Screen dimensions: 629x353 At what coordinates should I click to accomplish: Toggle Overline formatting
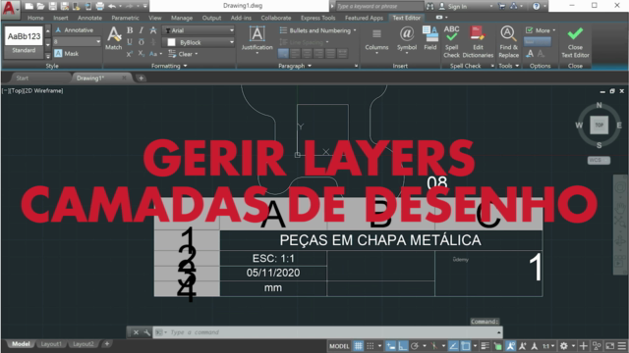coord(142,42)
